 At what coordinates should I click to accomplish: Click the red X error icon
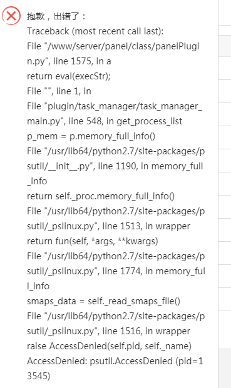pyautogui.click(x=11, y=16)
